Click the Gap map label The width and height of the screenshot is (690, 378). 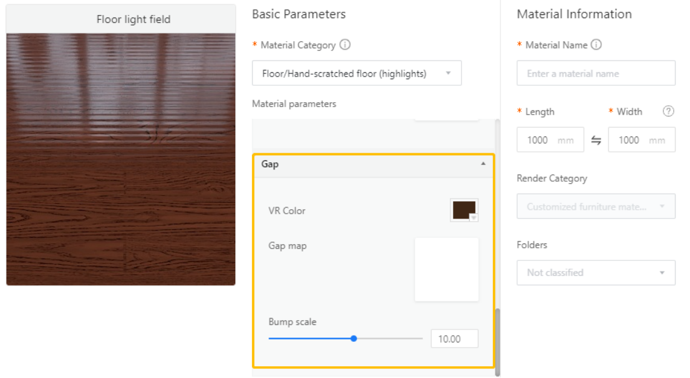coord(288,246)
